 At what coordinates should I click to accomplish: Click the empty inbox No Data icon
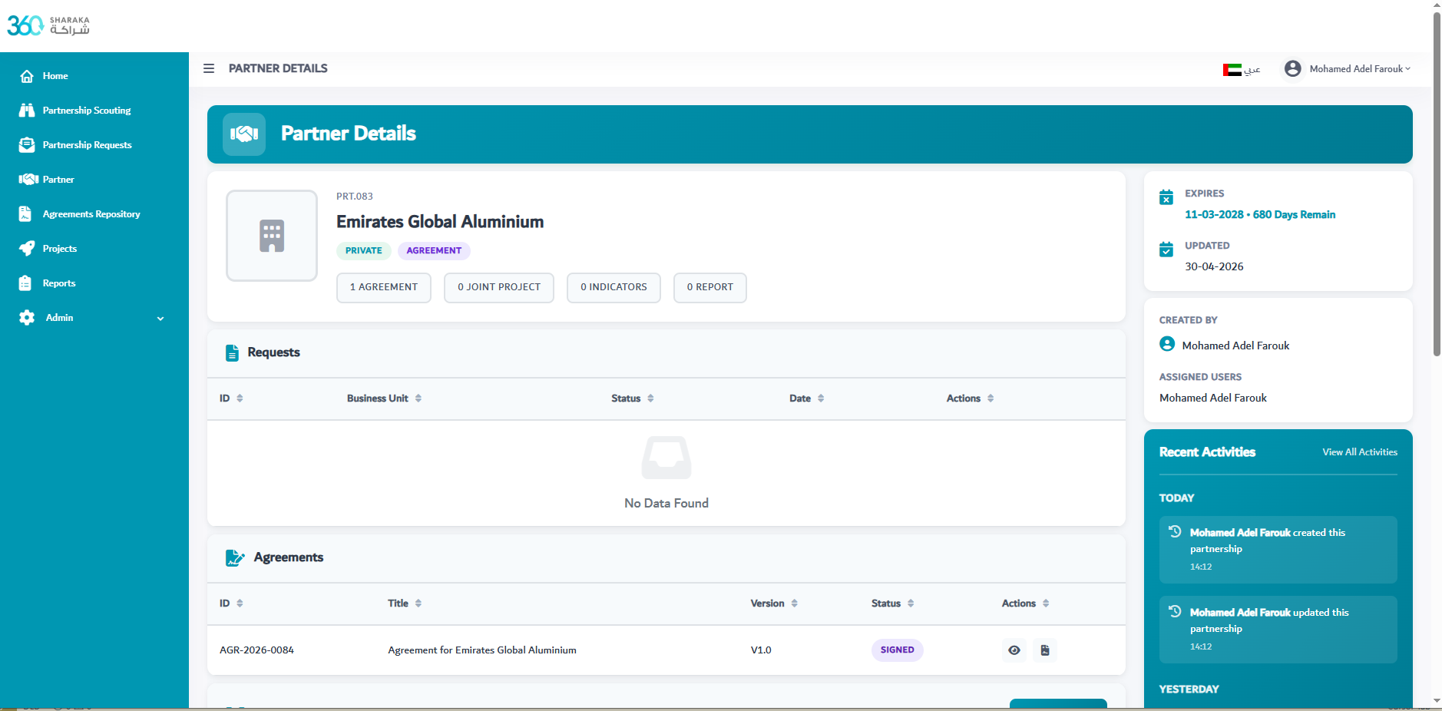point(666,458)
